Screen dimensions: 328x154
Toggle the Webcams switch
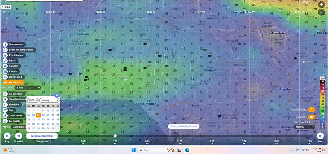tap(311, 117)
